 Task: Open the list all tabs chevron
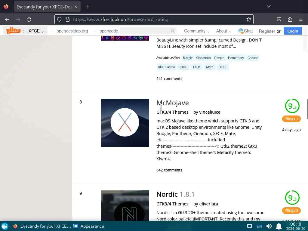269,7
